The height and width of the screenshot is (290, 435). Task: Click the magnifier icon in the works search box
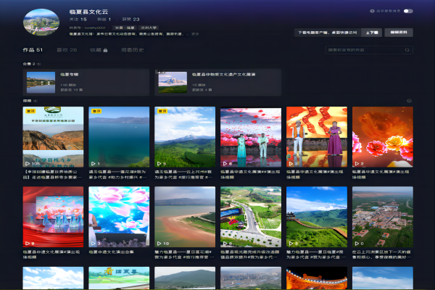pos(407,50)
